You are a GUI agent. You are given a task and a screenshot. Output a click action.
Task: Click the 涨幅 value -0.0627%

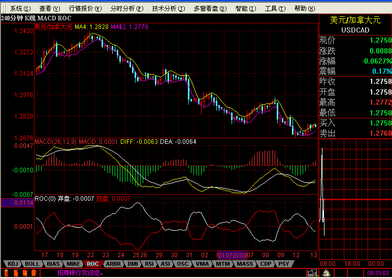(377, 61)
